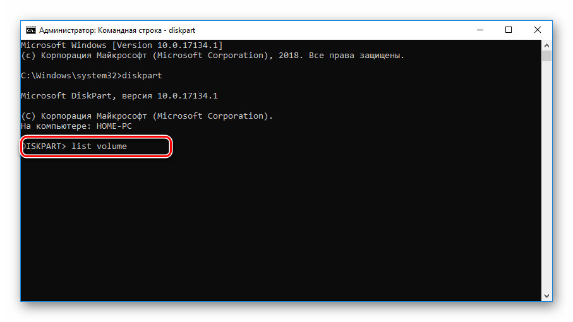Click the typed 'diskpart' command after system32>
This screenshot has height=322, width=573.
[x=145, y=76]
